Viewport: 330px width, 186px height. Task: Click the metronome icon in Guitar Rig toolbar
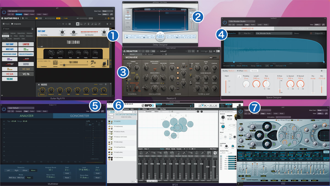(x=88, y=24)
